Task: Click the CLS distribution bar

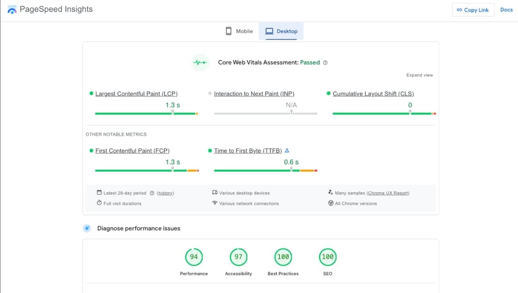Action: (384, 113)
